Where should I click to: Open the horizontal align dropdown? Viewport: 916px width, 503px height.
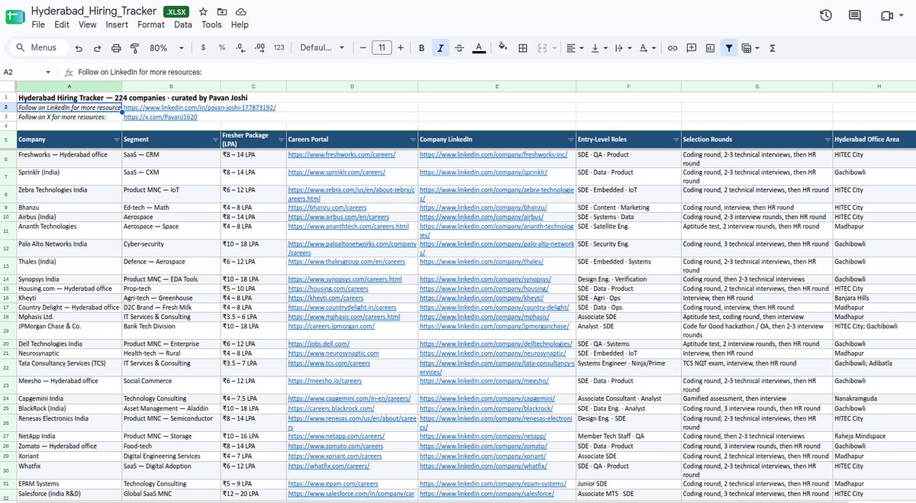coord(574,47)
